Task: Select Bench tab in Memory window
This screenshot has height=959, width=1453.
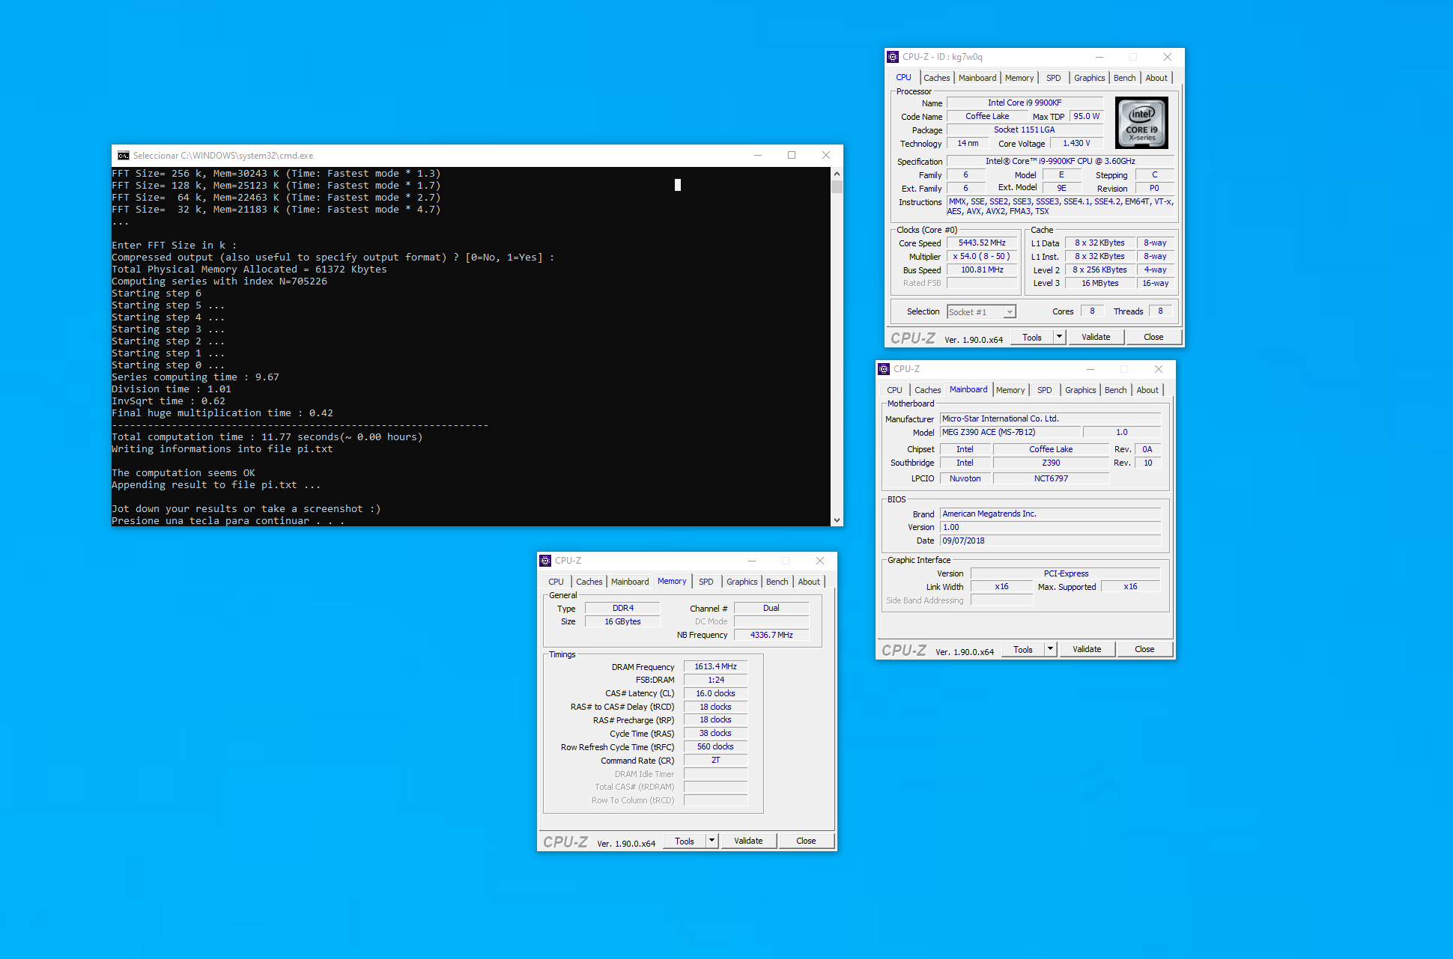Action: pyautogui.click(x=777, y=582)
